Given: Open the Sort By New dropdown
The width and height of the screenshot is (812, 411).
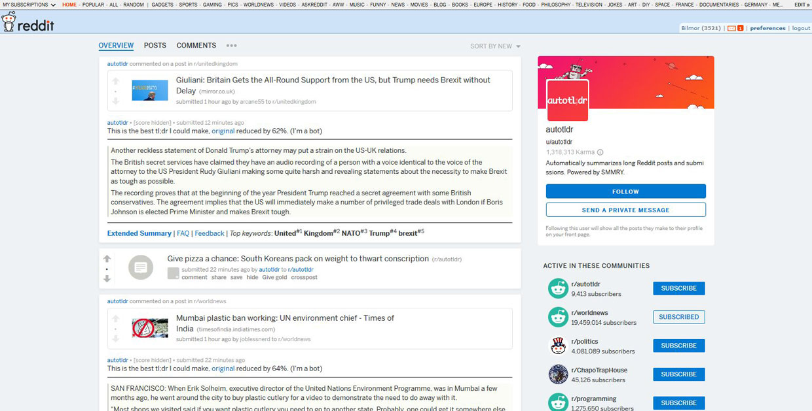Looking at the screenshot, I should tap(495, 46).
